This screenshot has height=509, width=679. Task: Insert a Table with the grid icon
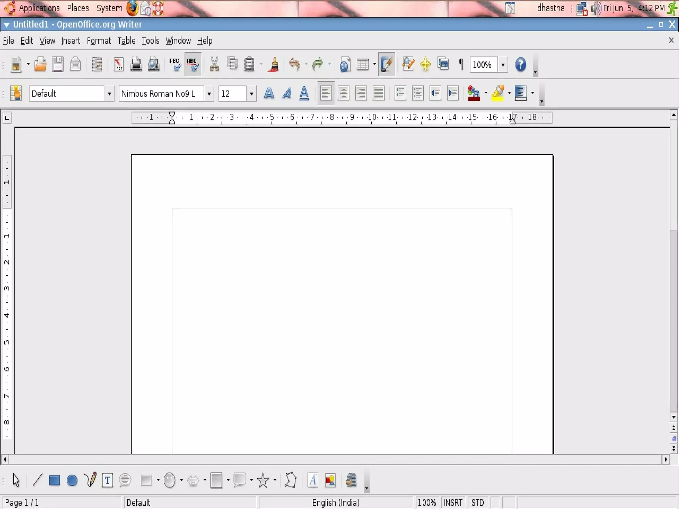click(x=363, y=64)
